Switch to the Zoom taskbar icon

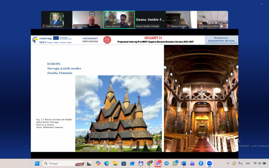point(209,163)
